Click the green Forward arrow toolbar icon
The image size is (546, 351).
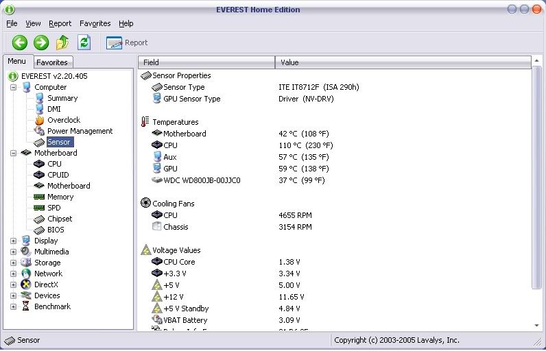(41, 43)
